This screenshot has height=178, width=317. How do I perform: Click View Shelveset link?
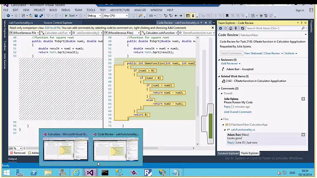(x=253, y=53)
